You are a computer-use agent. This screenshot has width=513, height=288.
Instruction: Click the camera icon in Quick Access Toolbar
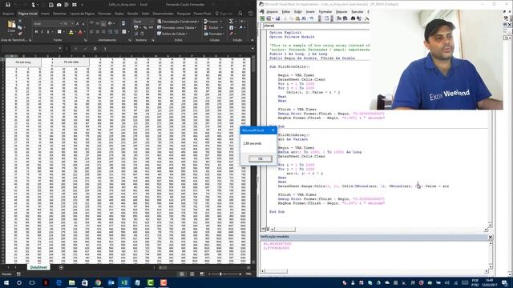[59, 5]
